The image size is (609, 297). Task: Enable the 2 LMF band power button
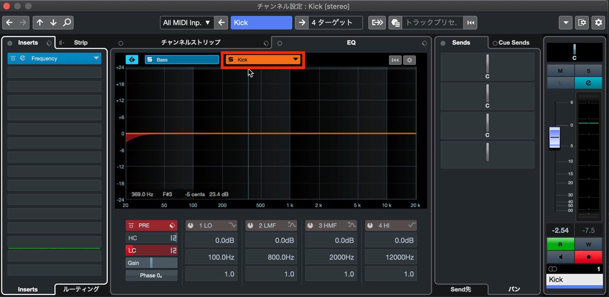250,226
